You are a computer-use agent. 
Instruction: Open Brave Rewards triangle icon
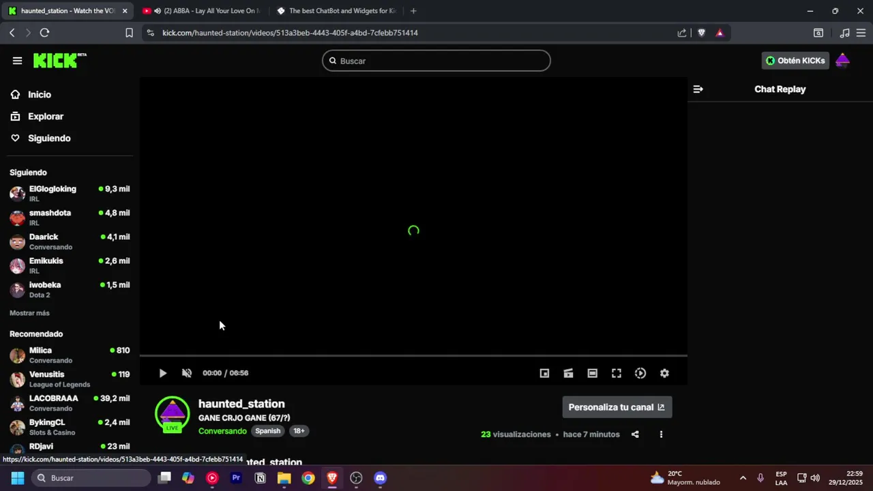(x=720, y=33)
